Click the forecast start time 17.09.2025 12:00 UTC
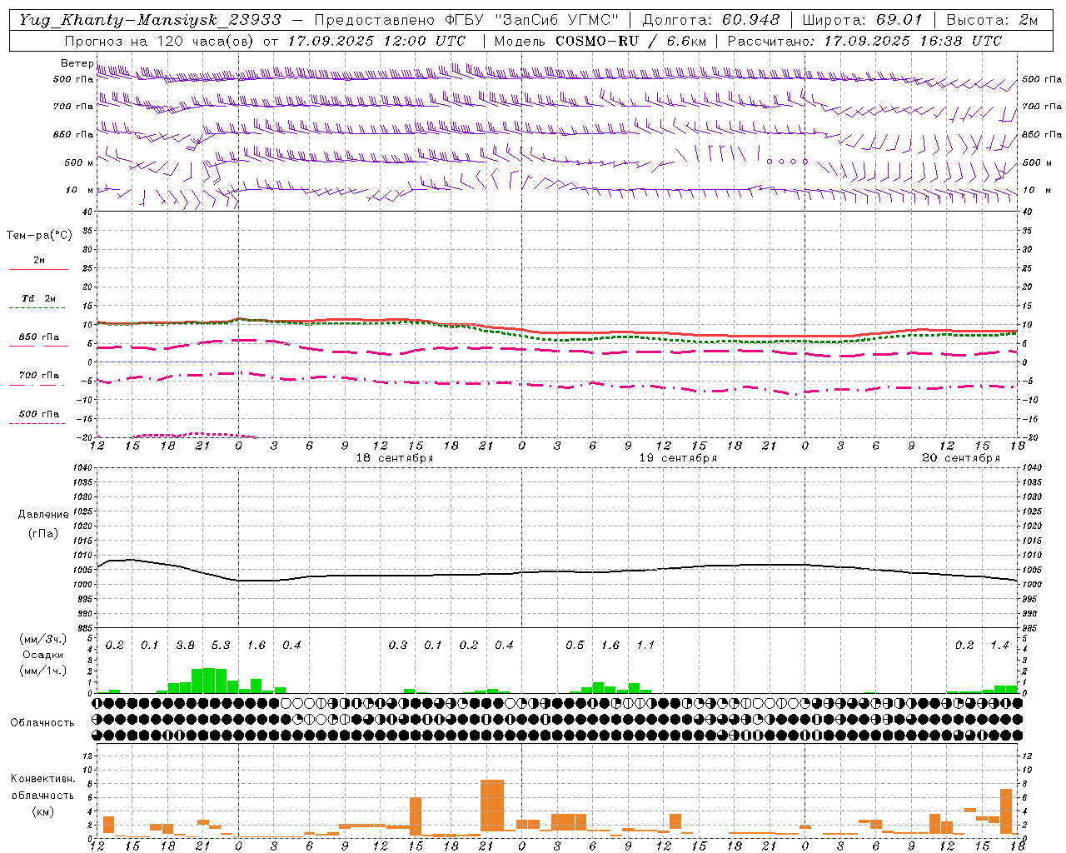 click(x=376, y=41)
